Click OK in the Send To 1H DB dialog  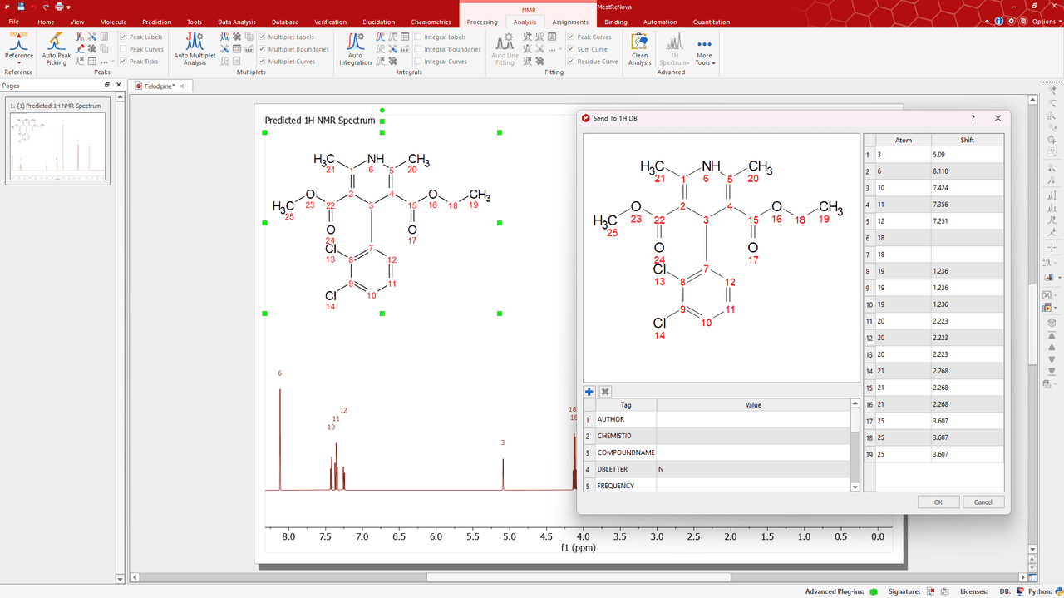tap(938, 502)
